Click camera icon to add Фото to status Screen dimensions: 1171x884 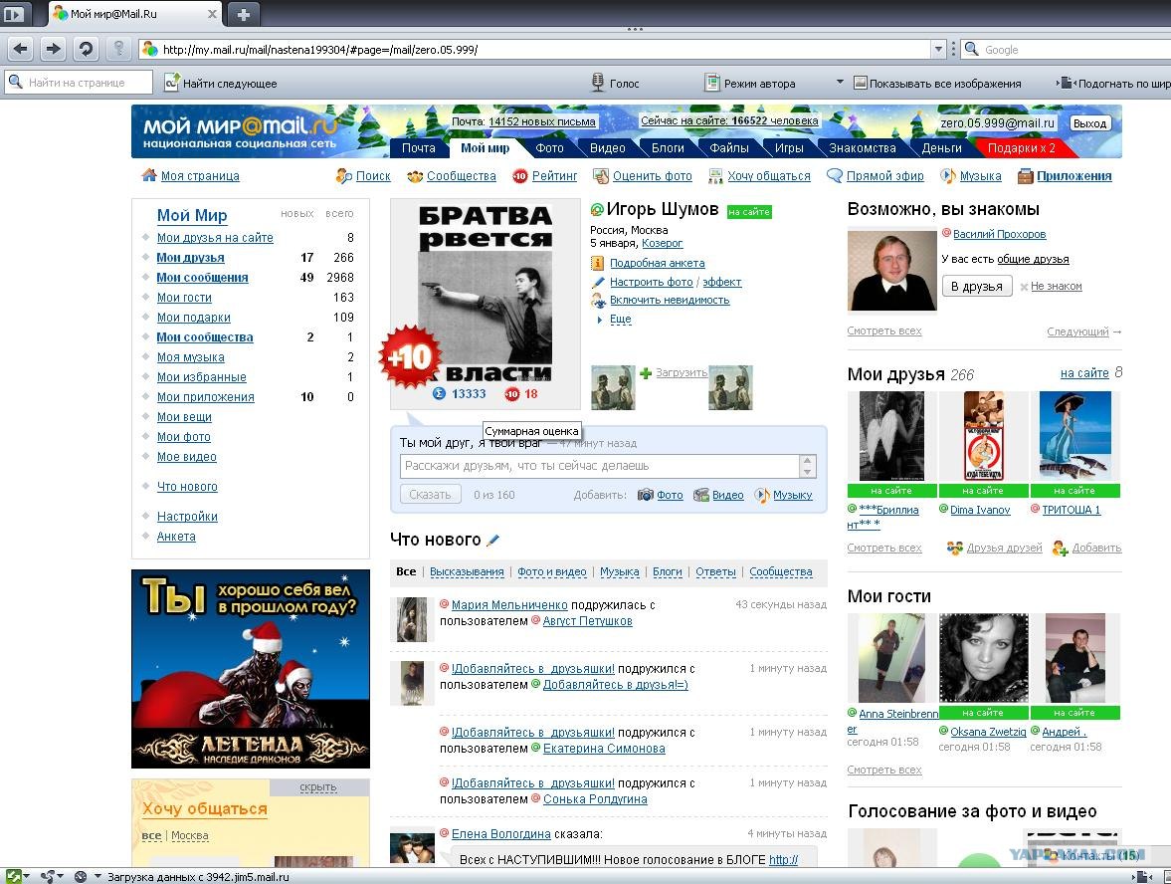coord(646,495)
